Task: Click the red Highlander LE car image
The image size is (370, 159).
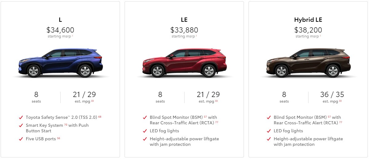Action: tap(184, 63)
